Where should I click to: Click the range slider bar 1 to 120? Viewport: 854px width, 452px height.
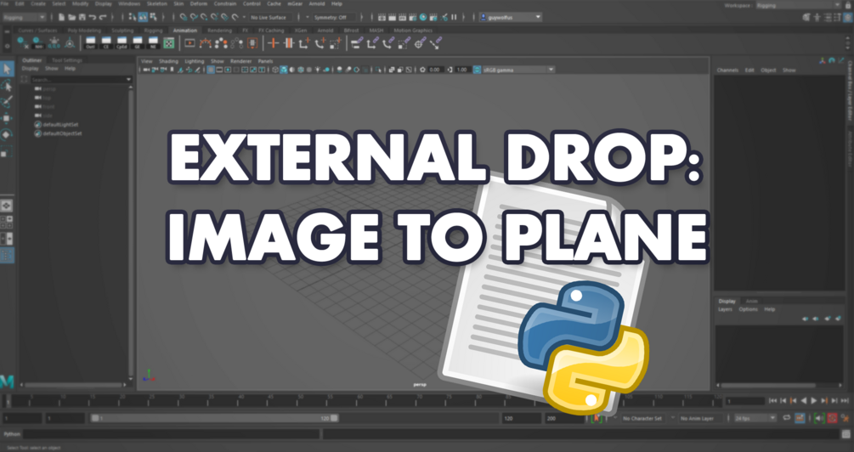click(215, 418)
